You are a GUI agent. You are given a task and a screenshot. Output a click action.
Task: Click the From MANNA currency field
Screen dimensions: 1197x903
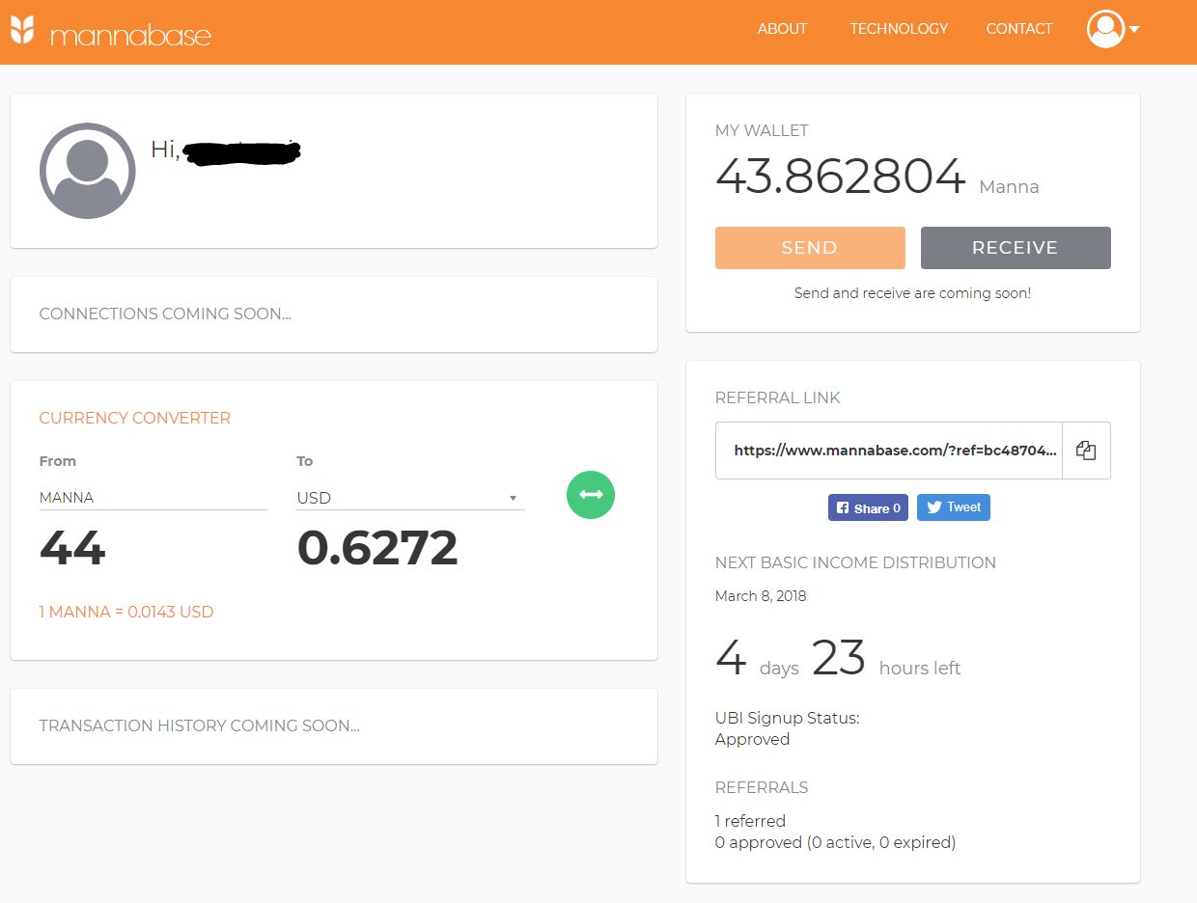pos(153,498)
